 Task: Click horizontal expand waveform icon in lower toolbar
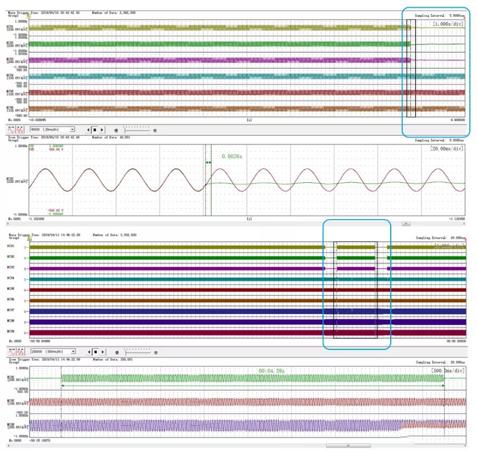[11, 352]
